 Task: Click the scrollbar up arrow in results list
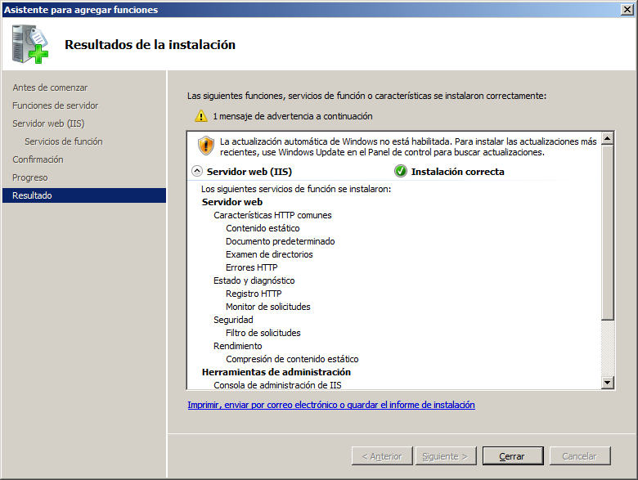[x=608, y=138]
